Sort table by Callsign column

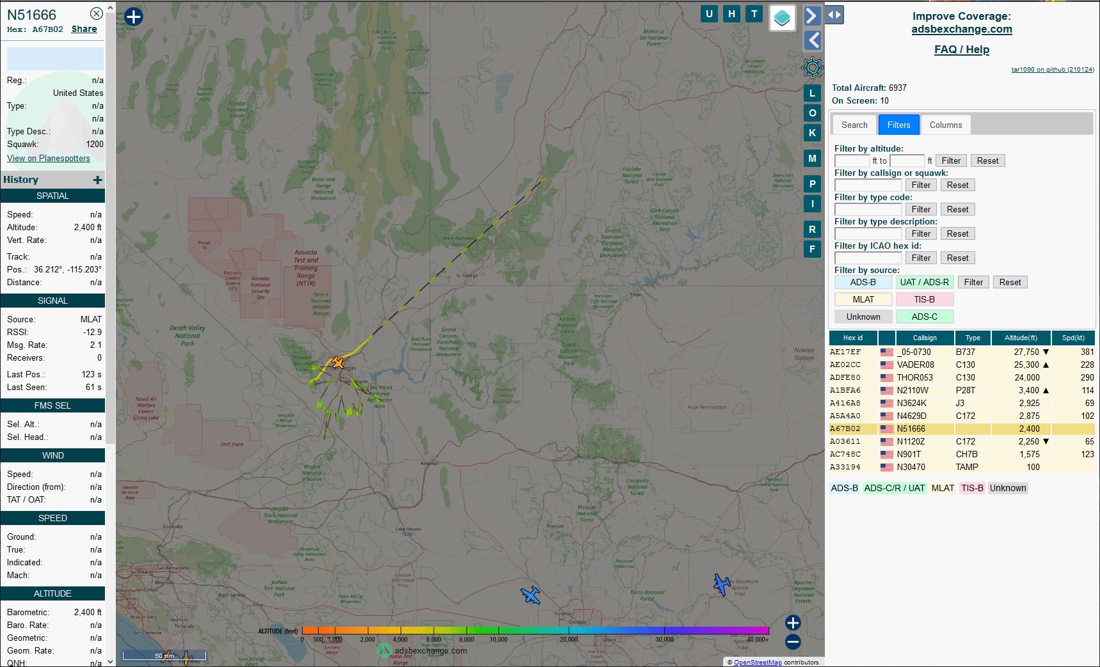pos(925,338)
